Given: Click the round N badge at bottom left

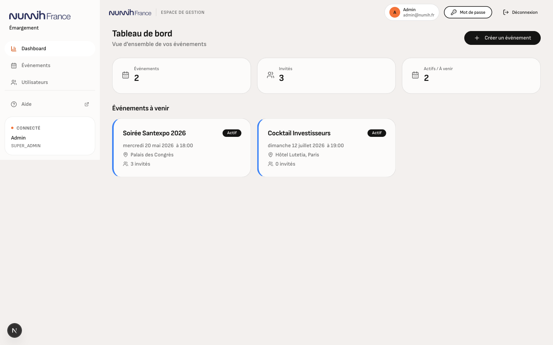Looking at the screenshot, I should click(x=15, y=330).
